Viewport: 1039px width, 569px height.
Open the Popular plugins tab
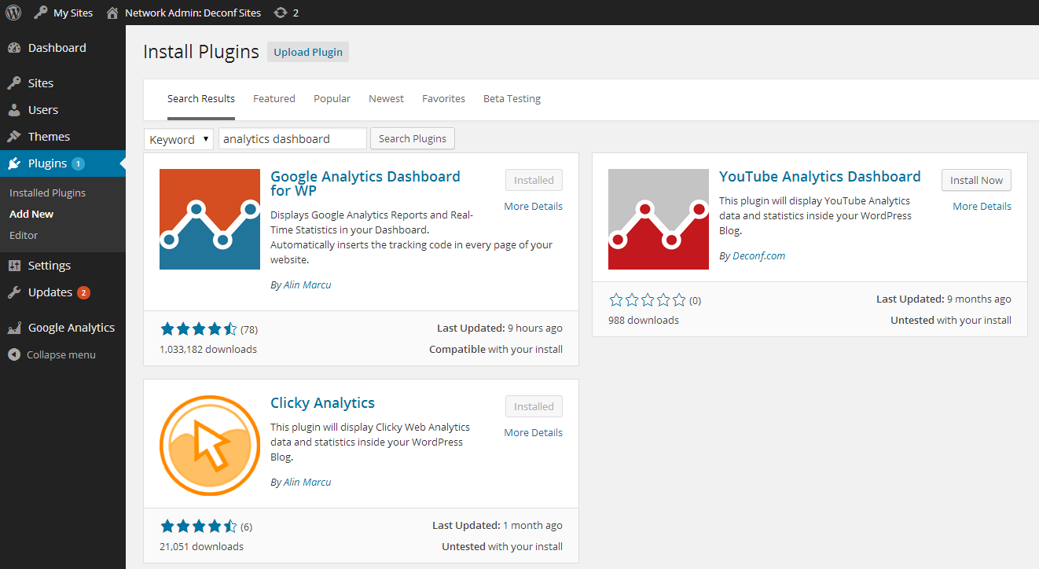click(x=332, y=98)
